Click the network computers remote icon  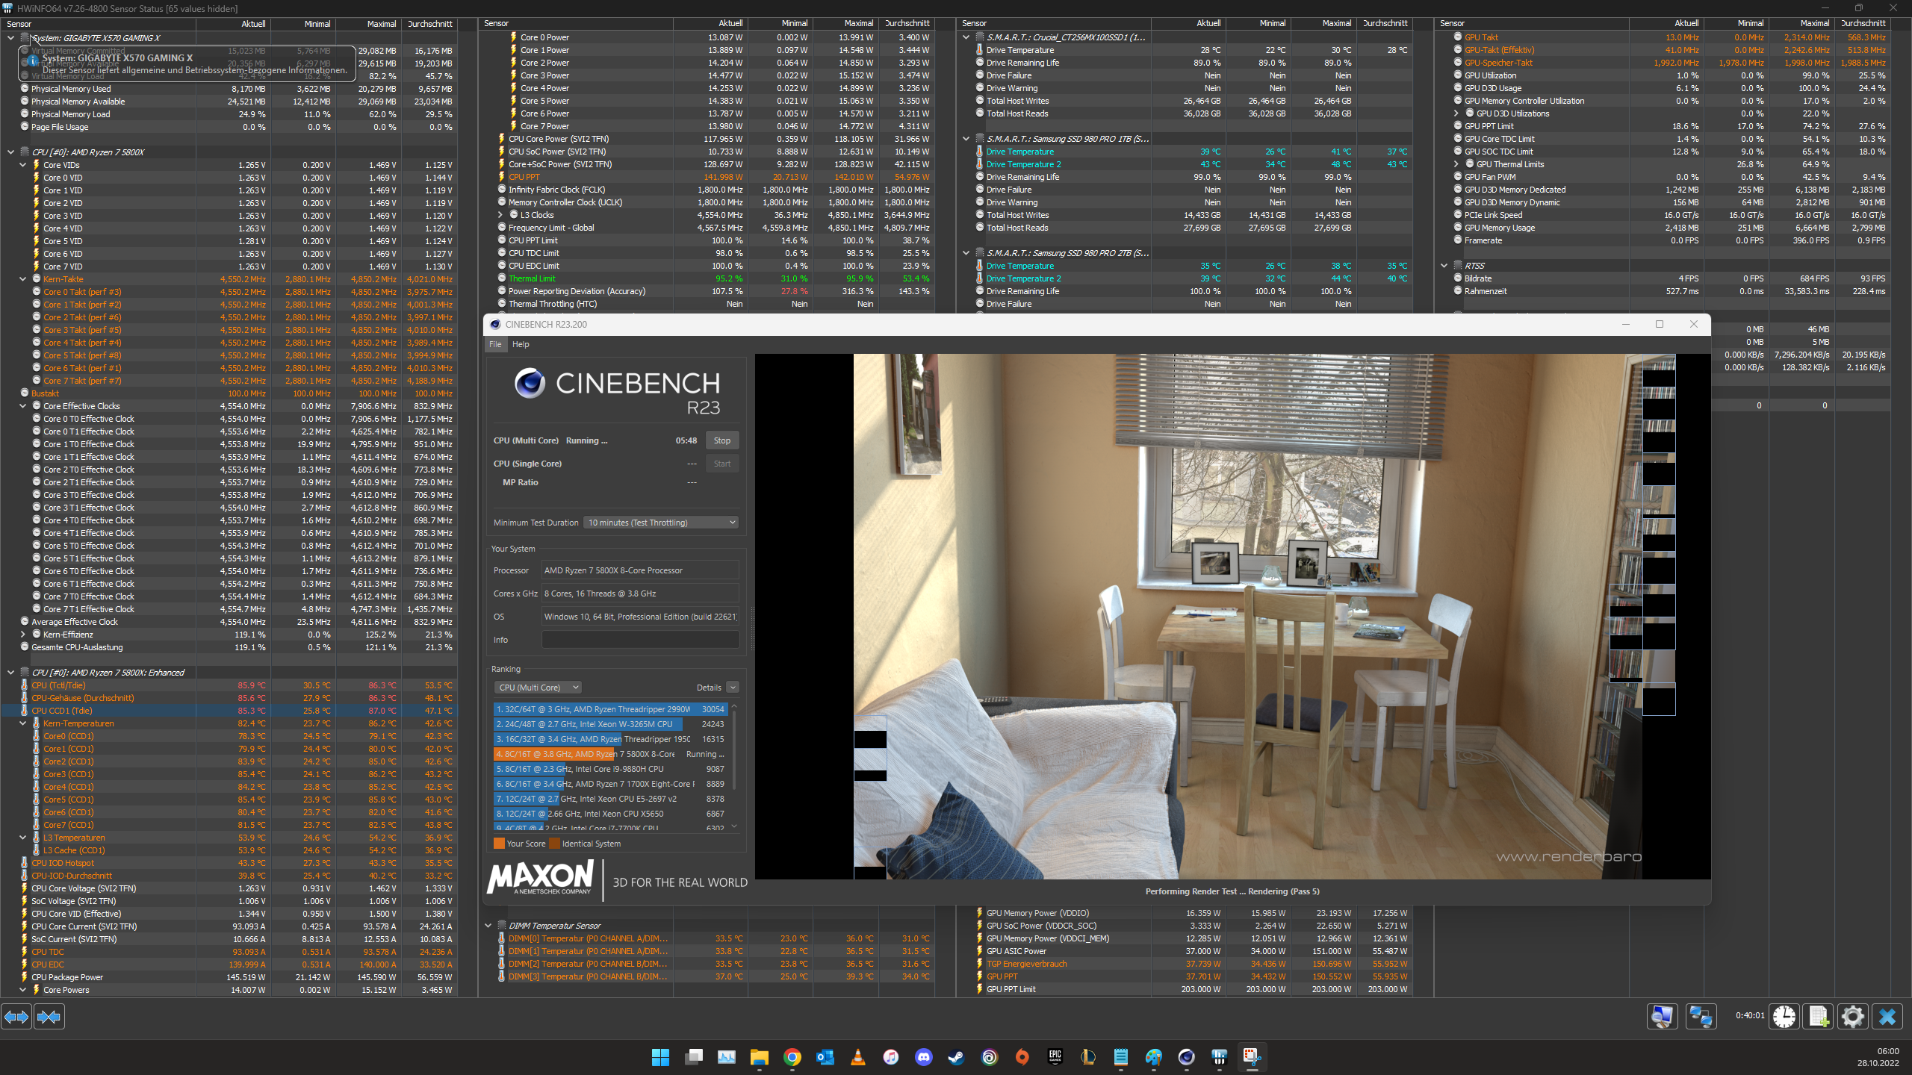click(x=1701, y=1017)
